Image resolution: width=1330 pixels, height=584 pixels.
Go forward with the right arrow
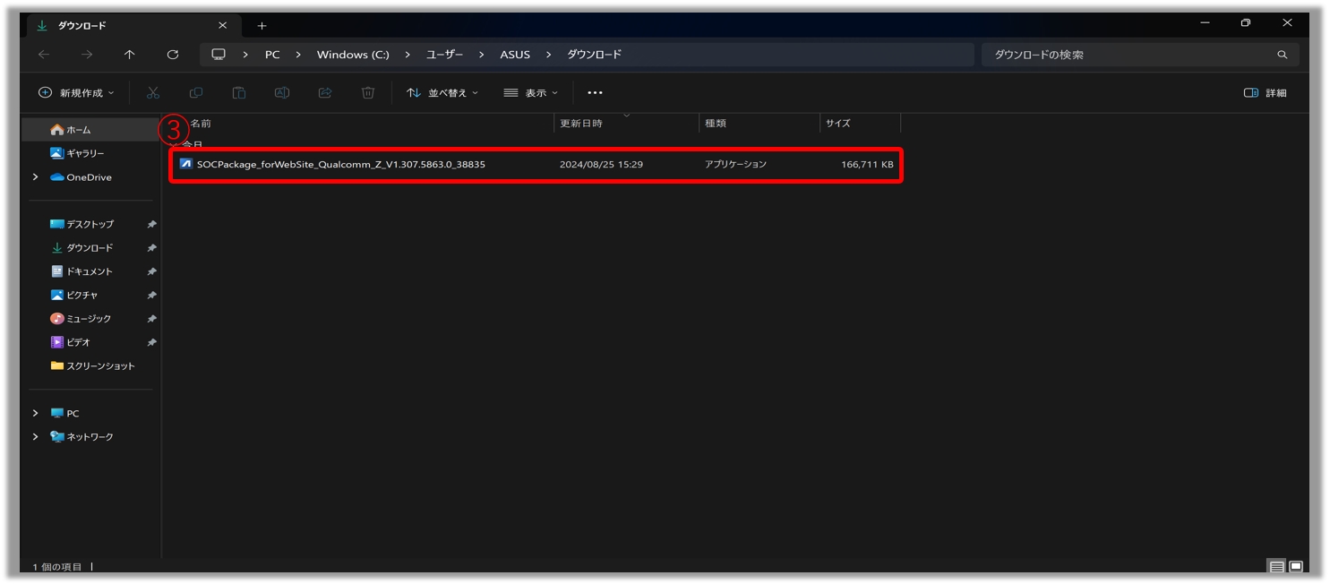click(87, 55)
